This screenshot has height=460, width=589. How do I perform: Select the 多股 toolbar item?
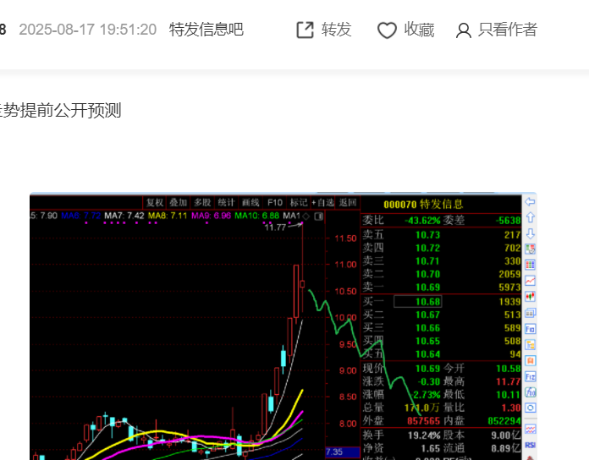pyautogui.click(x=202, y=203)
